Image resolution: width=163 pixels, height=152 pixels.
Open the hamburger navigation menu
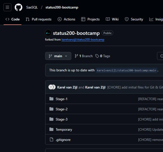tap(7, 7)
